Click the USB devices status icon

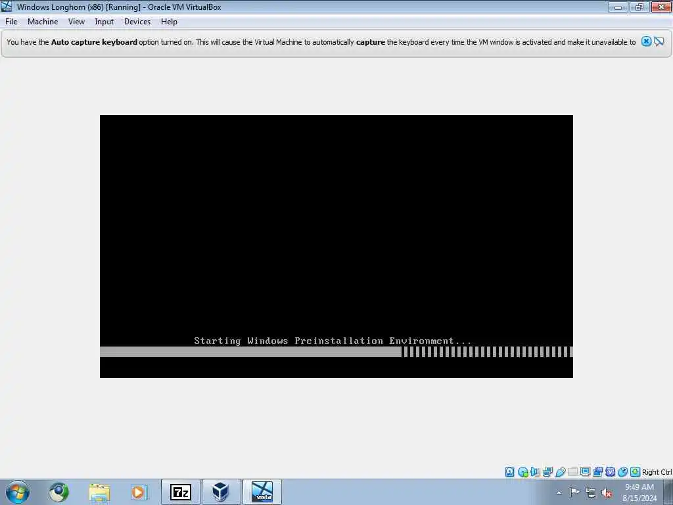click(560, 472)
